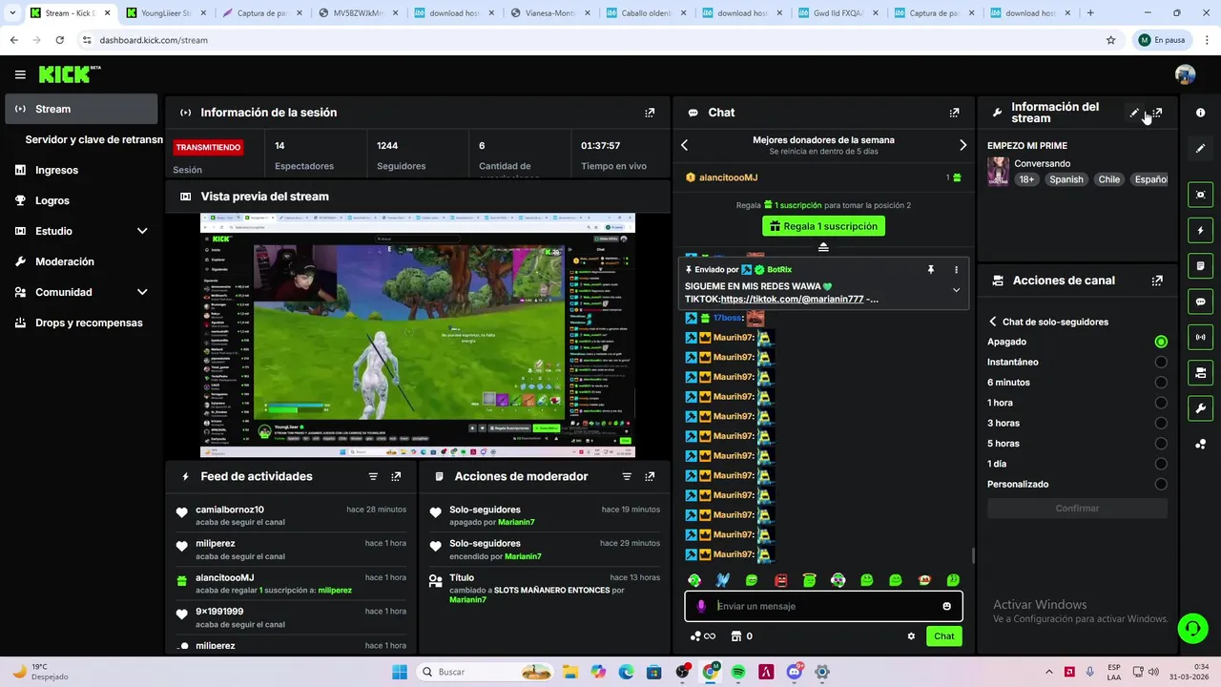Collapse the donors banner with arrow handle
The height and width of the screenshot is (687, 1221).
(823, 247)
